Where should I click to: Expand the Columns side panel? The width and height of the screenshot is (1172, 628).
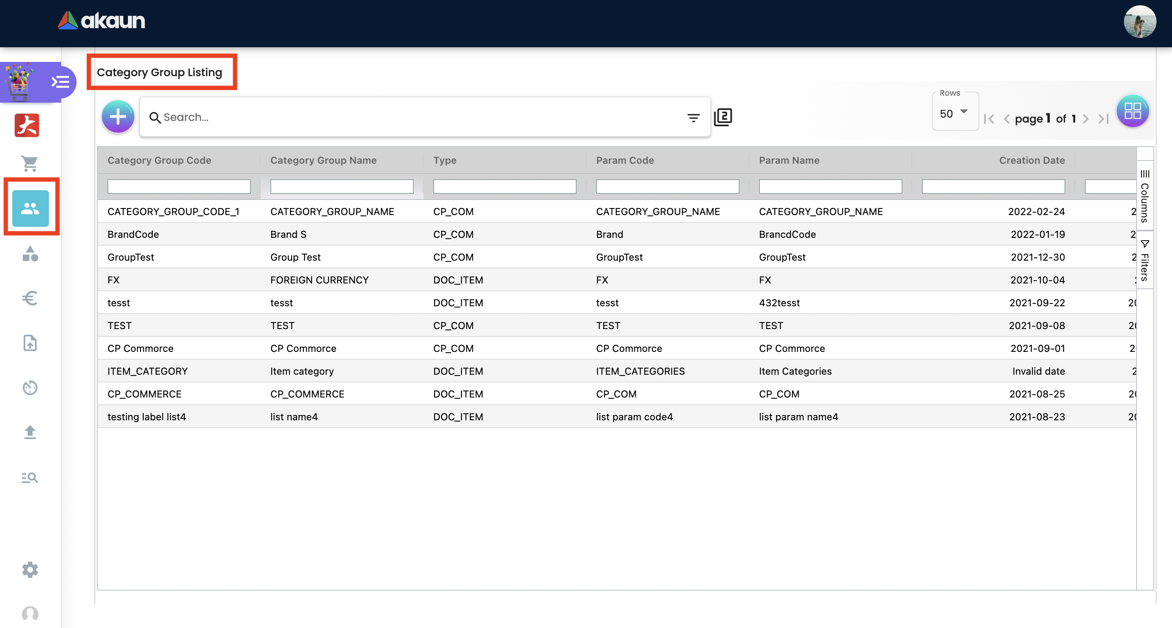click(x=1145, y=196)
